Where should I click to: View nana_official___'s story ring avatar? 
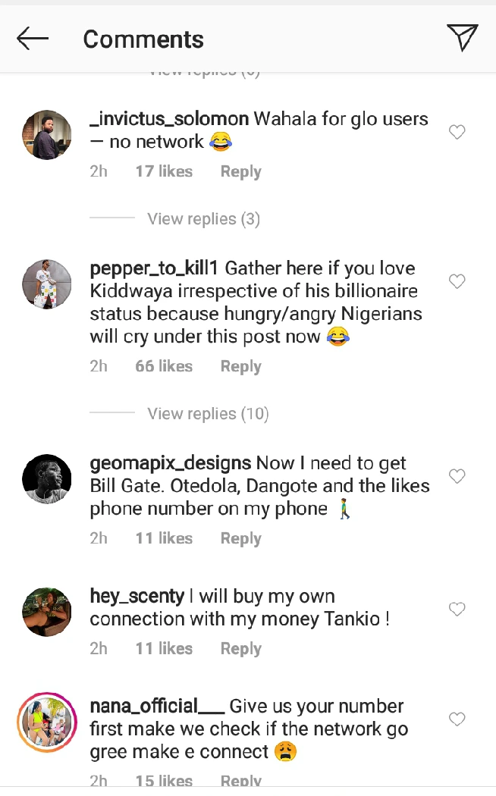[47, 722]
